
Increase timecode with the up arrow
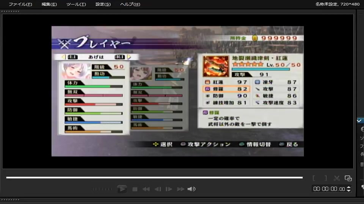(349, 187)
